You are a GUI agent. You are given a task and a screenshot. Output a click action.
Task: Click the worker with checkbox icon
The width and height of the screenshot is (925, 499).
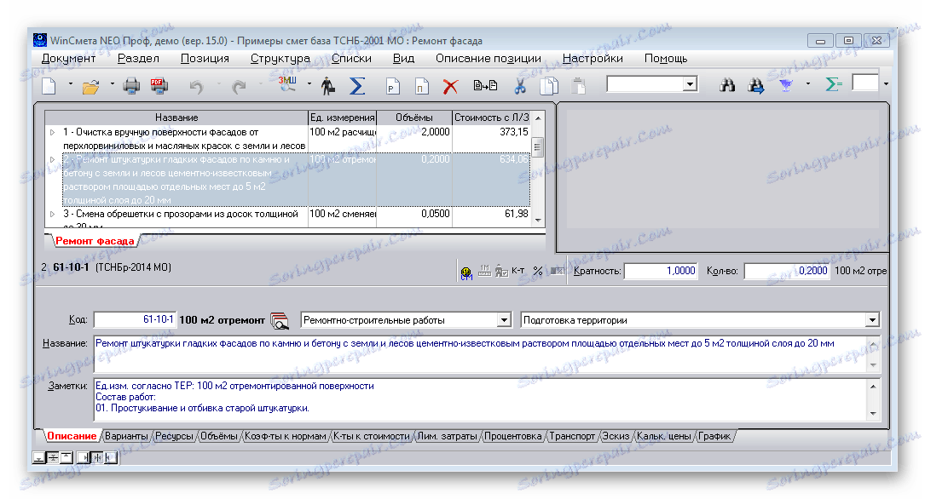point(501,271)
